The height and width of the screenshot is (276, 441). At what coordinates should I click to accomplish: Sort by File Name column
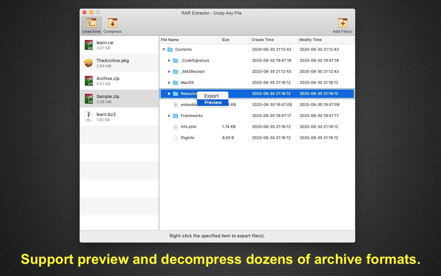190,40
